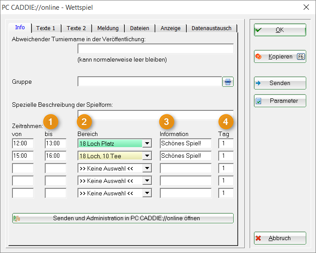The width and height of the screenshot is (316, 253).
Task: Open third row Keine Auswahl dropdown
Action: click(x=147, y=168)
